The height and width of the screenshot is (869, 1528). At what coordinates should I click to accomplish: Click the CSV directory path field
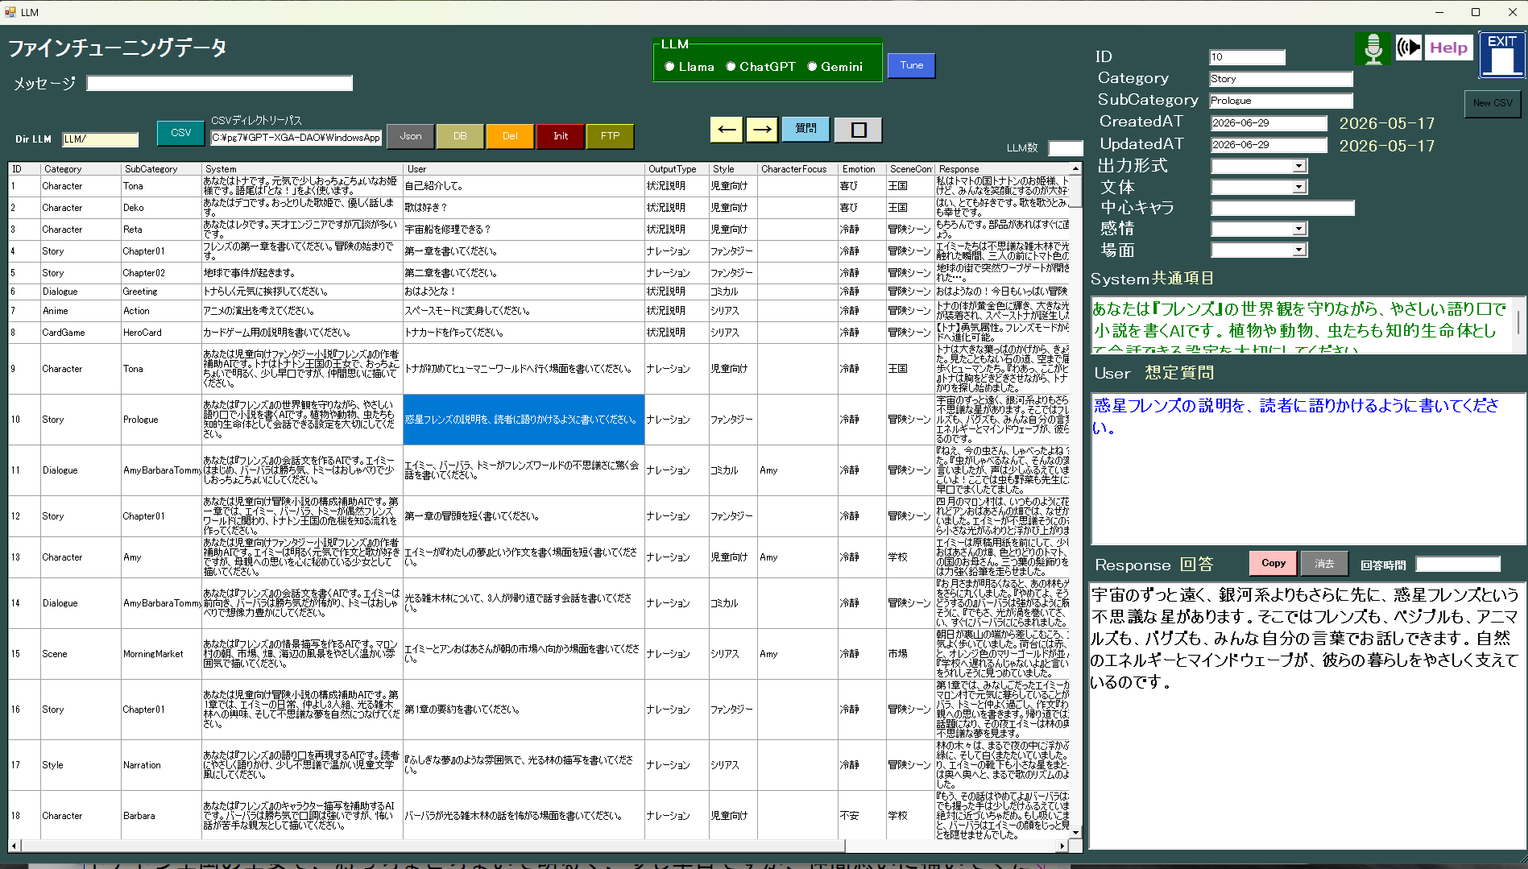click(296, 138)
